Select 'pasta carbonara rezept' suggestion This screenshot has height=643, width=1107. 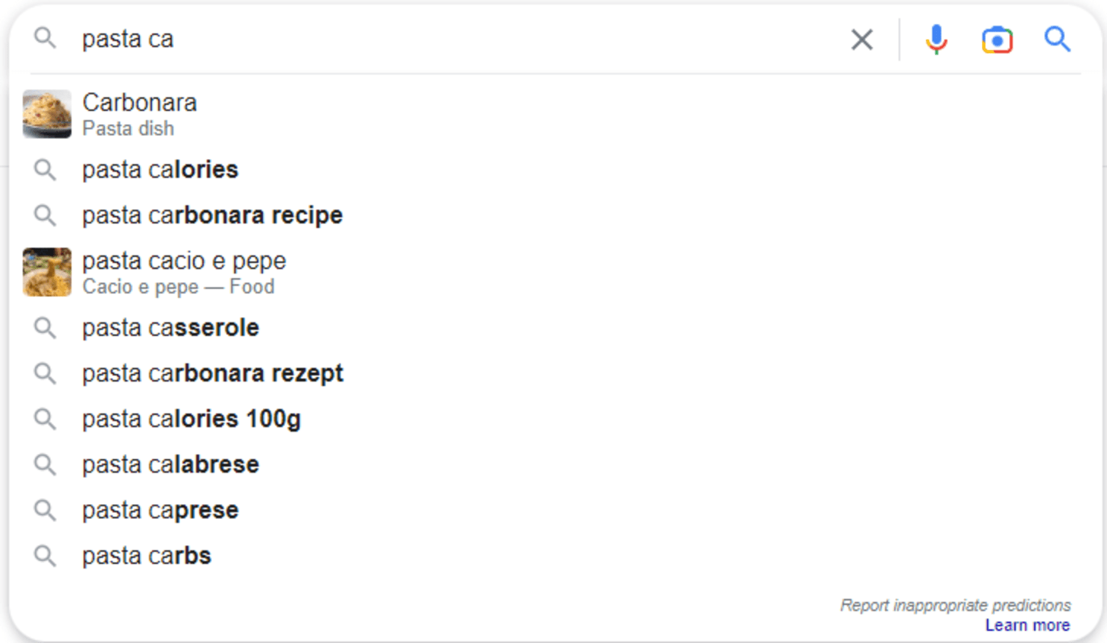tap(211, 373)
